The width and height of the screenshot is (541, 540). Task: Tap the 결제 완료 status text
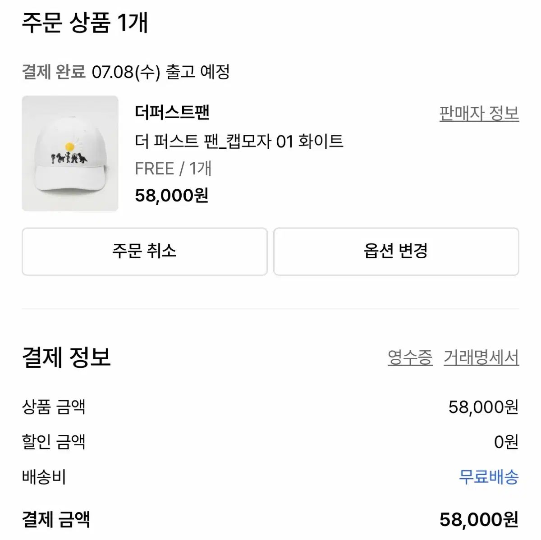[x=54, y=72]
